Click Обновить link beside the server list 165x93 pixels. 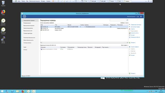(x=133, y=43)
